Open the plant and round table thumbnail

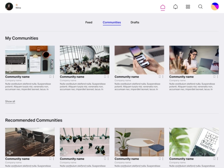139,142
